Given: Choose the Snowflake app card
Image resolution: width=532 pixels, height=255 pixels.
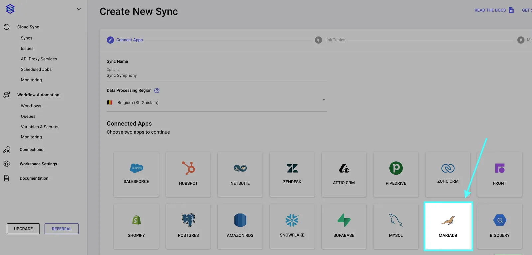Looking at the screenshot, I should [292, 226].
